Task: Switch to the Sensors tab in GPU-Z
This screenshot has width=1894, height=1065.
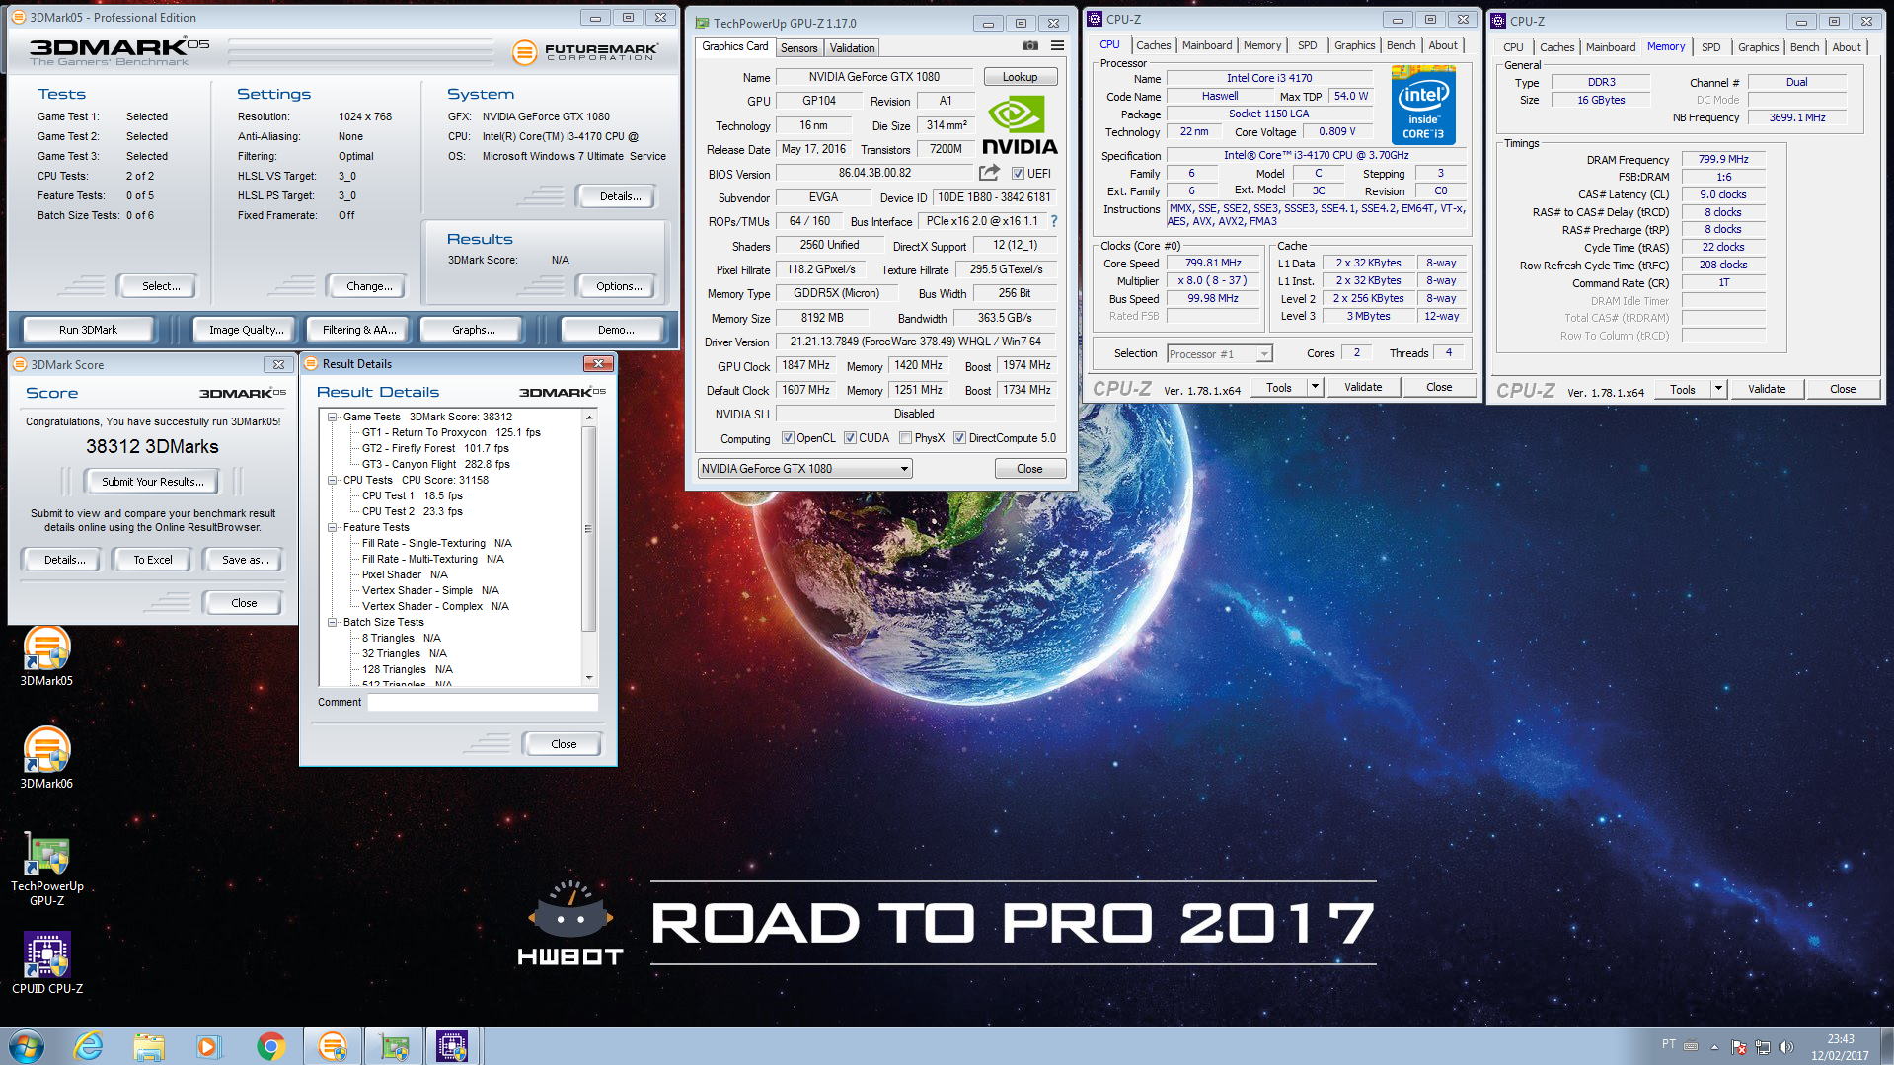Action: click(798, 47)
